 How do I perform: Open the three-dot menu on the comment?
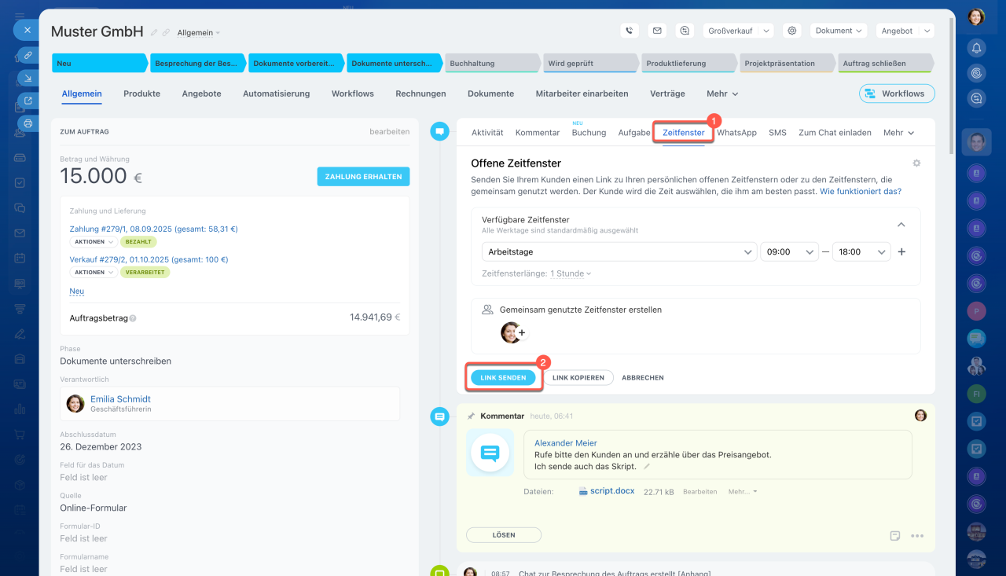tap(916, 536)
